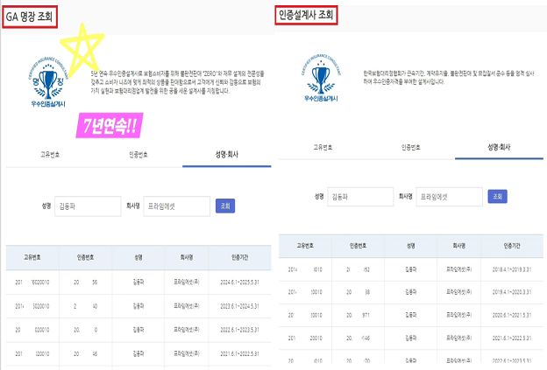Click 성명 column header in GA 명장 table

(139, 257)
